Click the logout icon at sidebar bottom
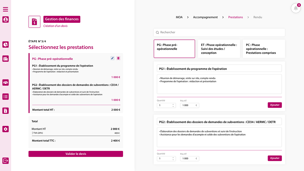Viewport: 304px width, 171px height. click(x=5, y=160)
